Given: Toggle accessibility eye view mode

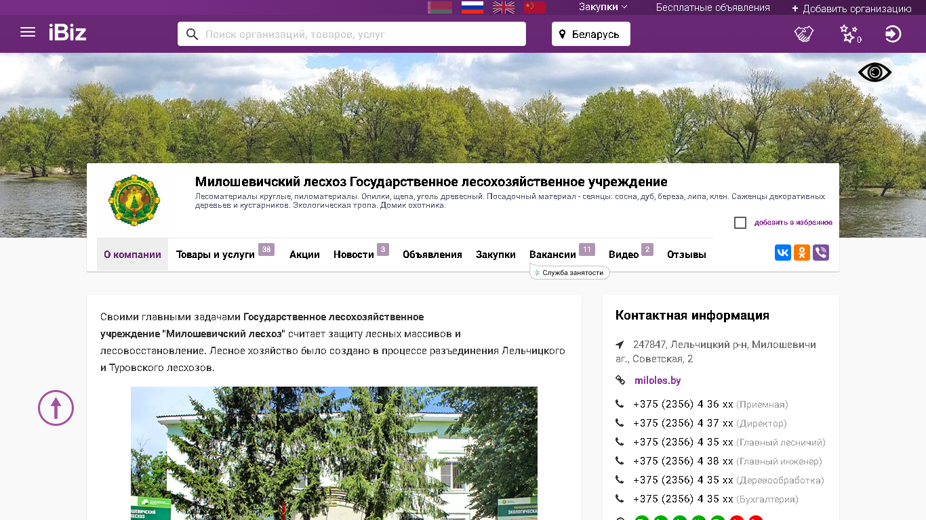Looking at the screenshot, I should point(874,72).
